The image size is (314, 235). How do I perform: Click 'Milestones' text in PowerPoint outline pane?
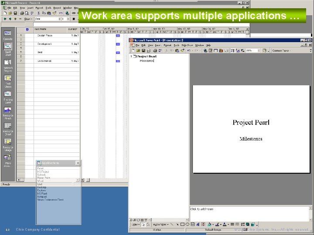pos(147,60)
